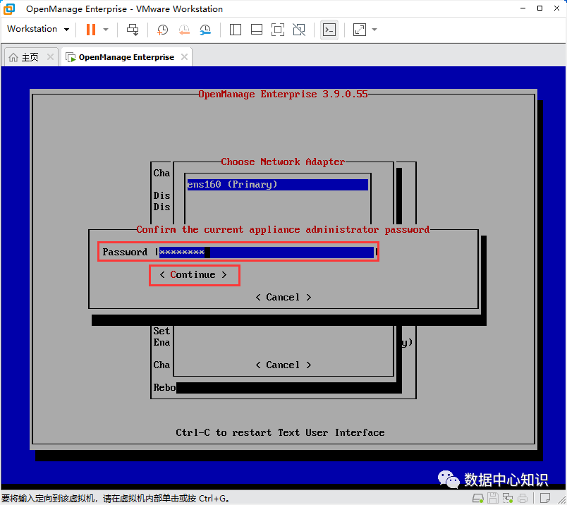Take a snapshot of this virtual machine
Image resolution: width=567 pixels, height=505 pixels.
162,30
